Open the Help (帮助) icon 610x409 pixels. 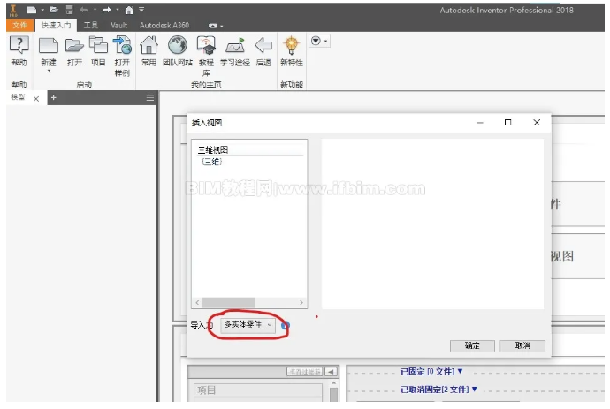click(19, 45)
